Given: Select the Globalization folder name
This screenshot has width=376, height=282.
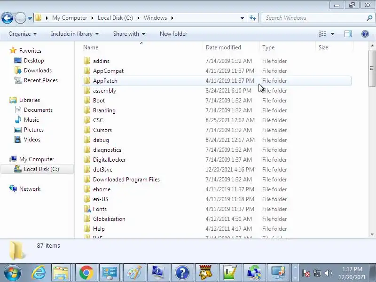Looking at the screenshot, I should tap(109, 219).
